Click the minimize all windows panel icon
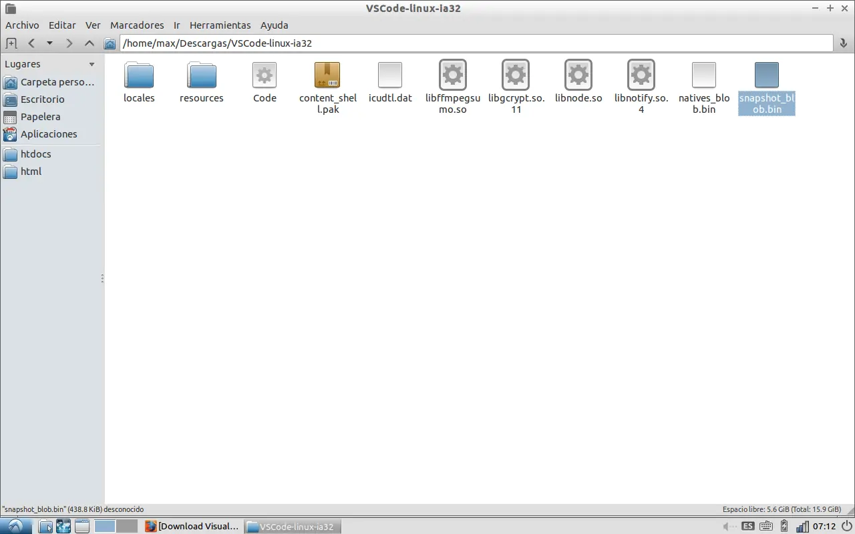This screenshot has height=534, width=855. click(x=81, y=526)
